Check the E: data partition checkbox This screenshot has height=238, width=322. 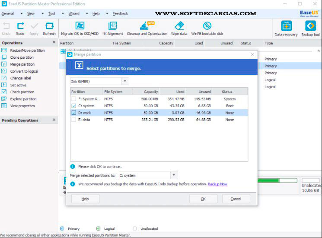point(74,120)
